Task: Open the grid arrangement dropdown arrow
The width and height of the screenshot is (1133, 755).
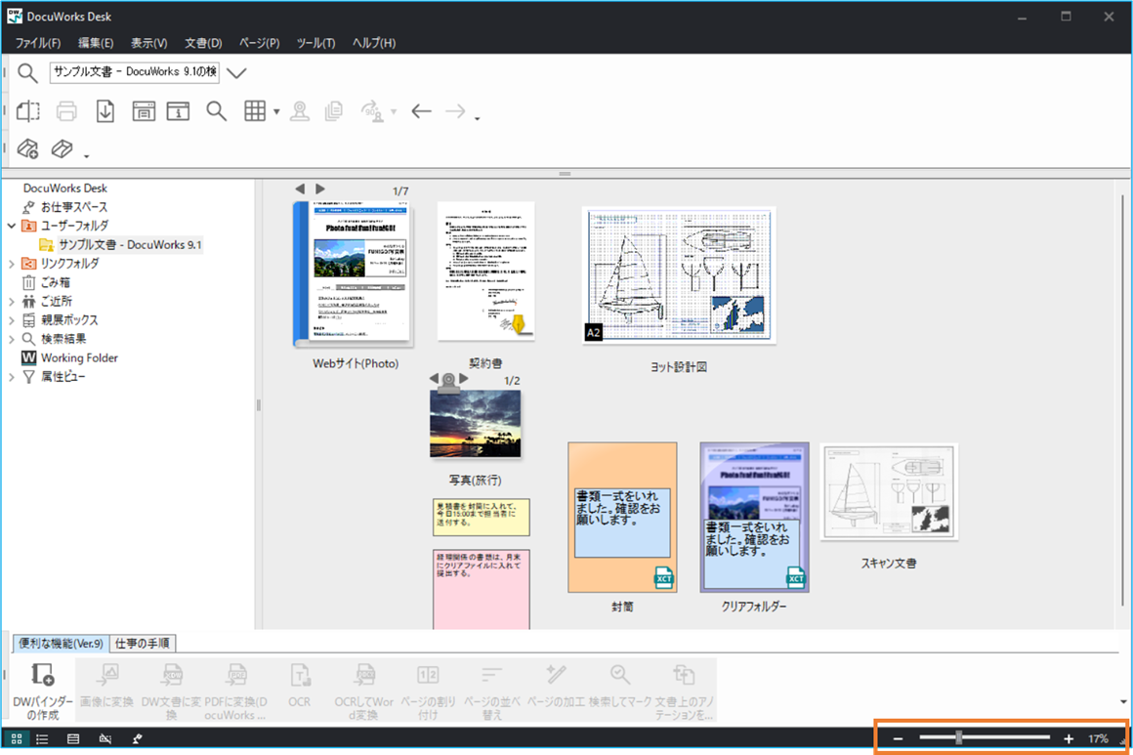Action: coord(276,112)
